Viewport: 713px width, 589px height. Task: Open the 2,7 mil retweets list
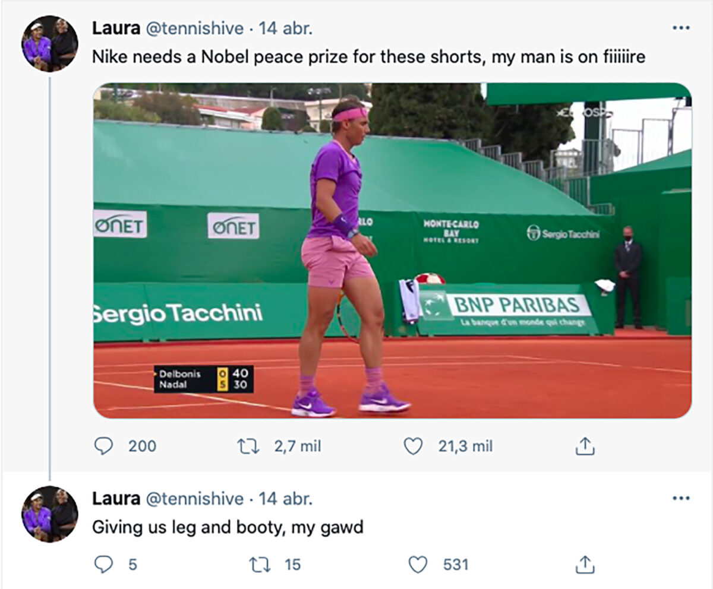[296, 446]
